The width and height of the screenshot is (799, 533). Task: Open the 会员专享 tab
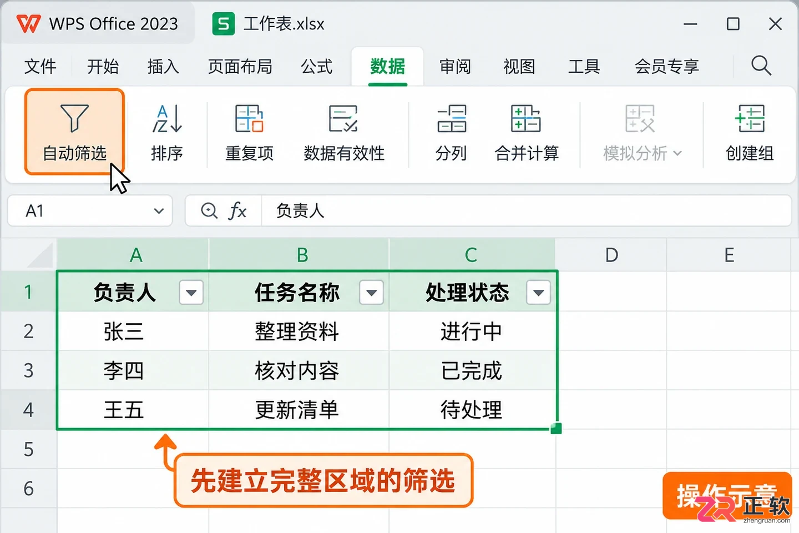[666, 67]
